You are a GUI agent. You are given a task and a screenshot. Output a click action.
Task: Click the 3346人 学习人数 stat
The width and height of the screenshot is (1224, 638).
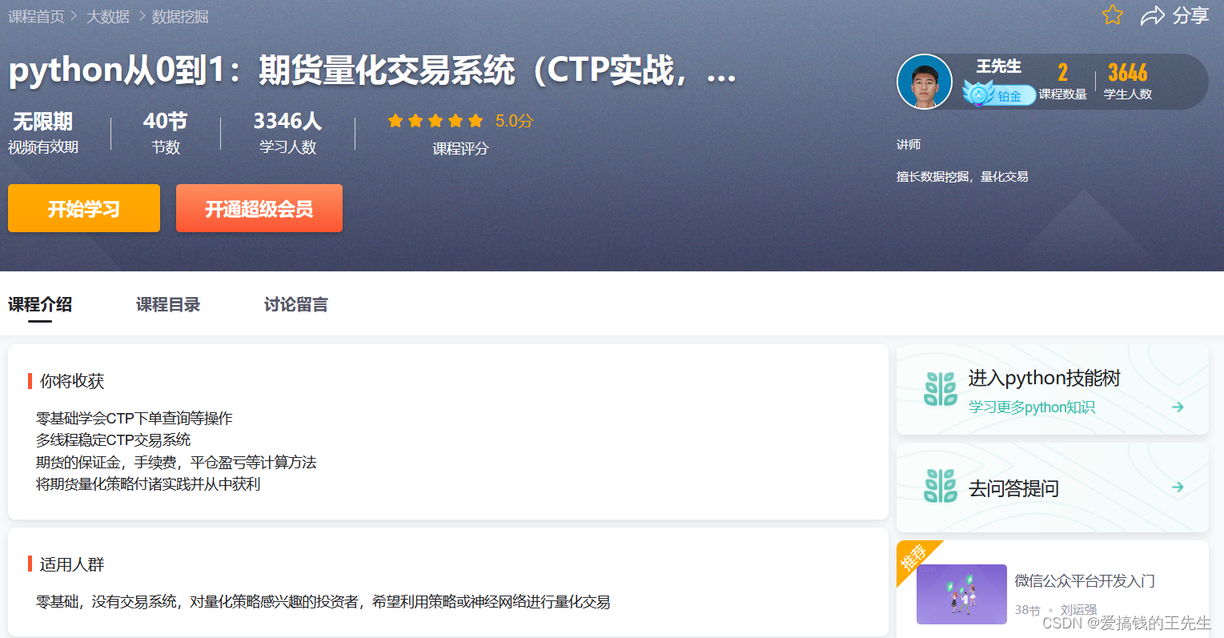tap(287, 133)
